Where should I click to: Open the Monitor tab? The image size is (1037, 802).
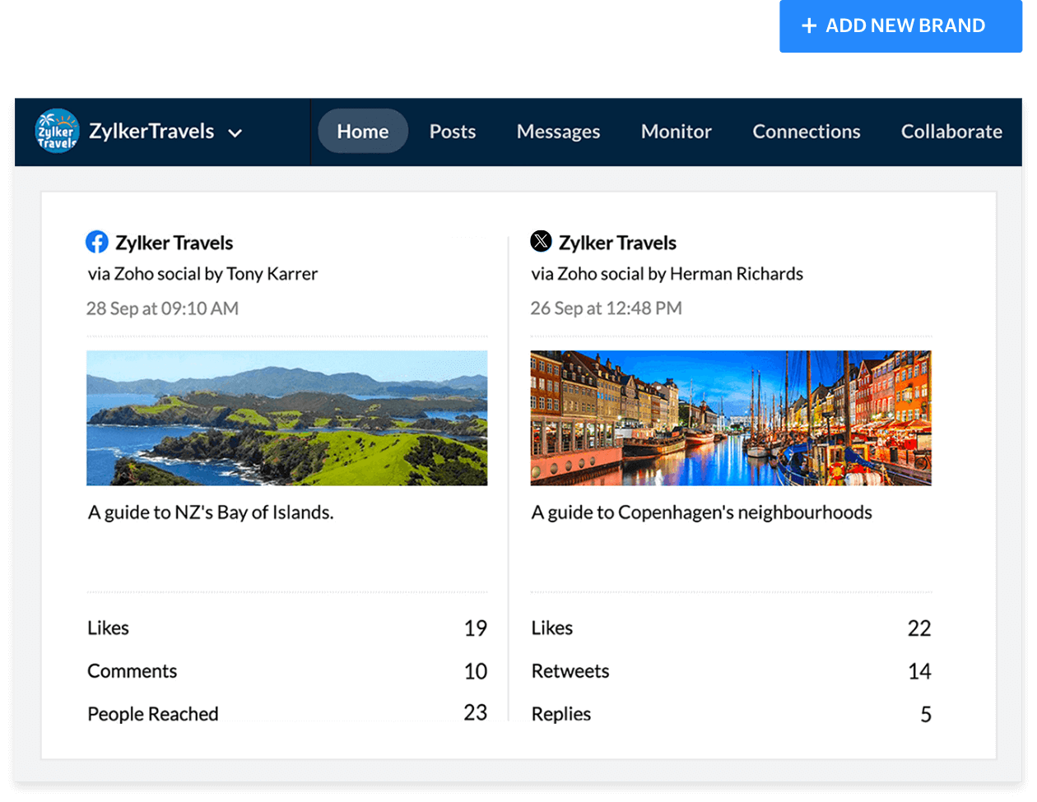[677, 132]
